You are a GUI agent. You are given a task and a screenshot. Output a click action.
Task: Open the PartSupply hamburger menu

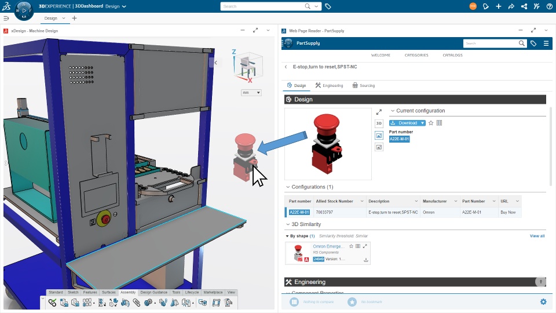pos(546,43)
